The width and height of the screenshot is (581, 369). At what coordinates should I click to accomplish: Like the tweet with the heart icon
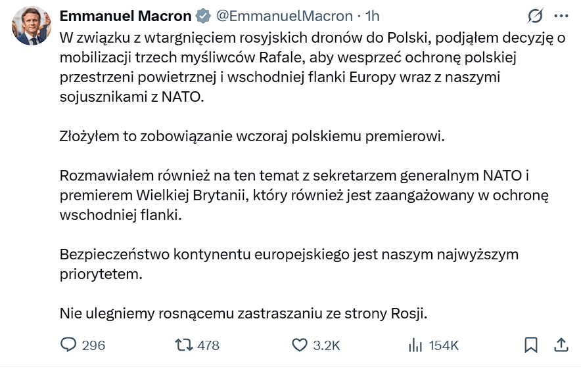[x=299, y=345]
